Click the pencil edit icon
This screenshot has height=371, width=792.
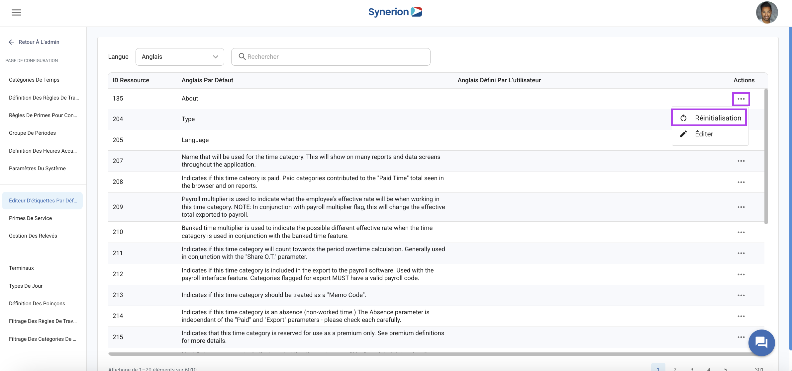tap(683, 134)
